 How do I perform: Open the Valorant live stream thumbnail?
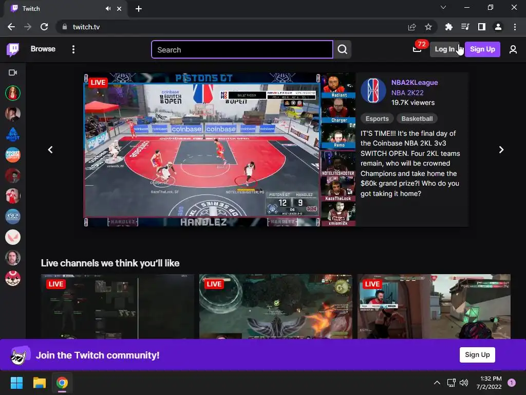point(434,307)
